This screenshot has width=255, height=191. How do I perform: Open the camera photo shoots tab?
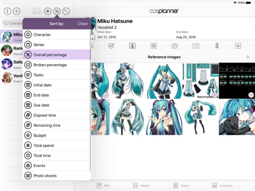click(x=196, y=46)
